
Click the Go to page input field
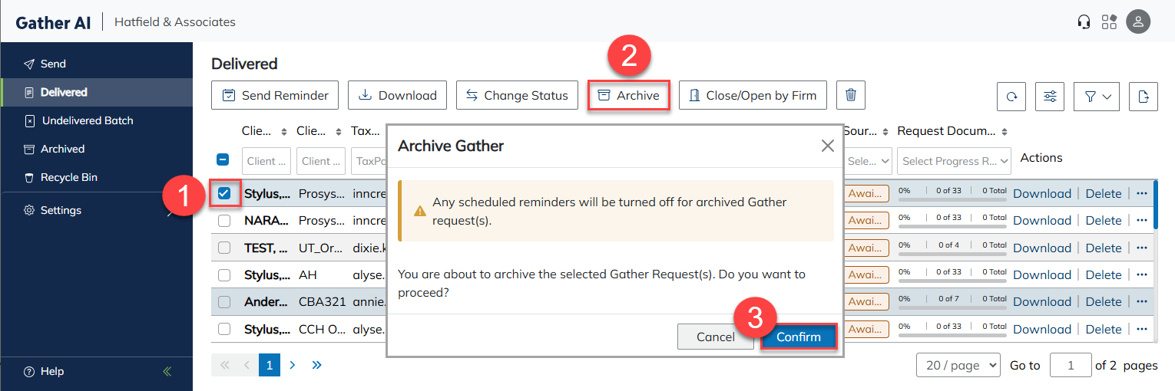pyautogui.click(x=1071, y=366)
